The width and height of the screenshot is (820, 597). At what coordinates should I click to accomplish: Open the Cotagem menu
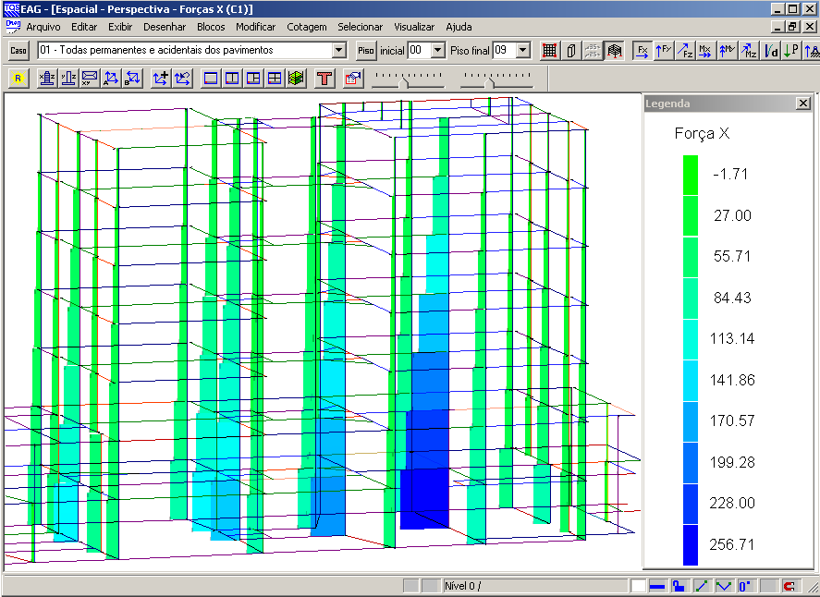pos(306,27)
